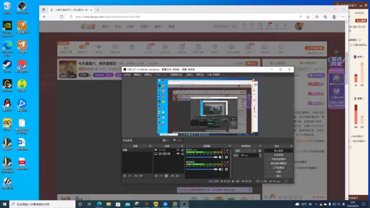The width and height of the screenshot is (370, 208).
Task: Open 文件(F) menu in OBS
Action: 127,75
